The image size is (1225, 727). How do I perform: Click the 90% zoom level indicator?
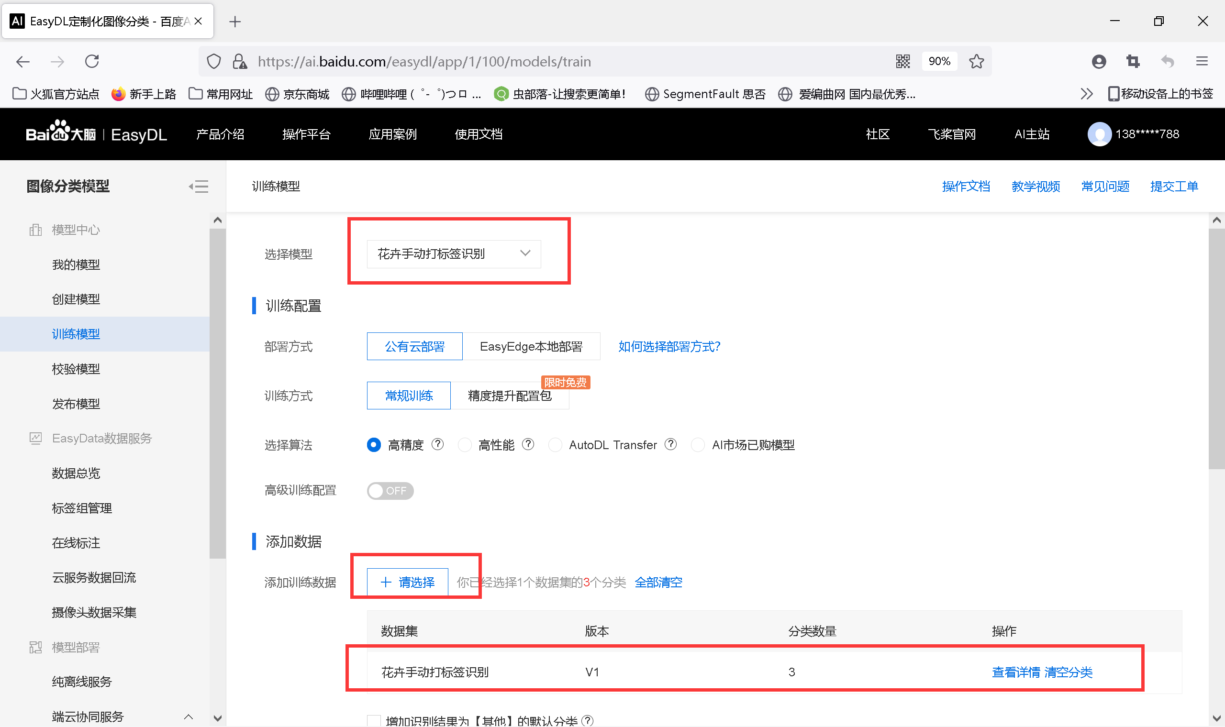click(x=939, y=61)
